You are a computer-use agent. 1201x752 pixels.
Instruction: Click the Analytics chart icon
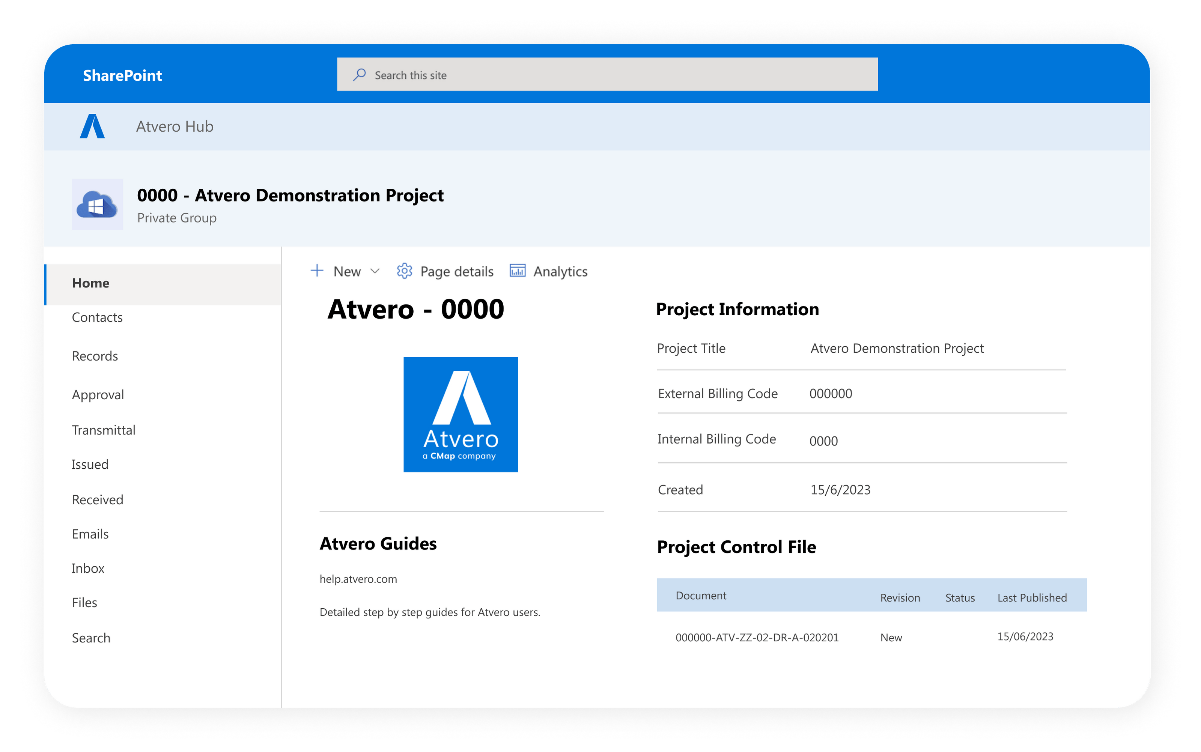pyautogui.click(x=517, y=271)
